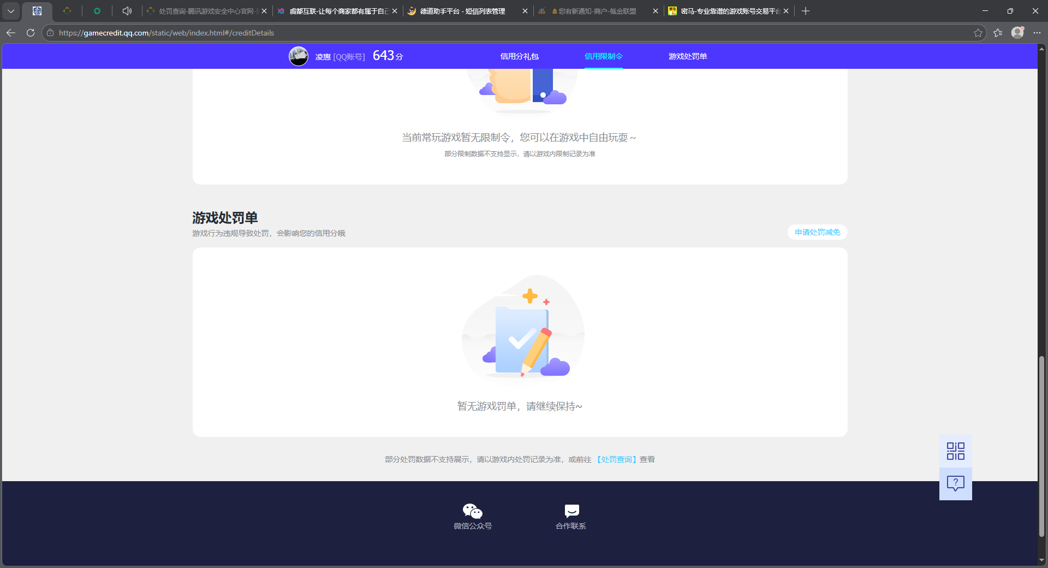Open the browser settings three-dot menu

coord(1038,33)
